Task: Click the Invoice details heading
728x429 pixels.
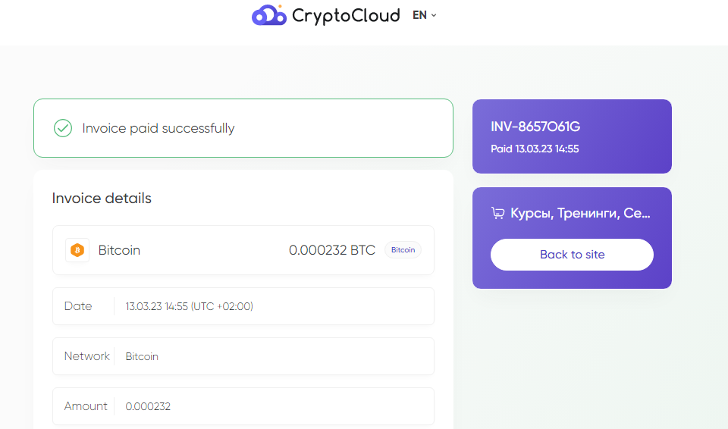Action: pos(102,199)
